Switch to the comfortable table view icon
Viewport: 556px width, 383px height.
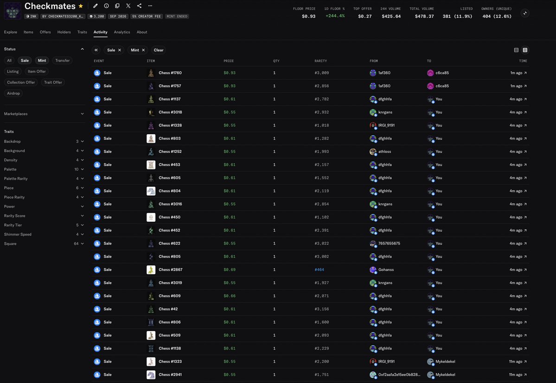click(525, 50)
